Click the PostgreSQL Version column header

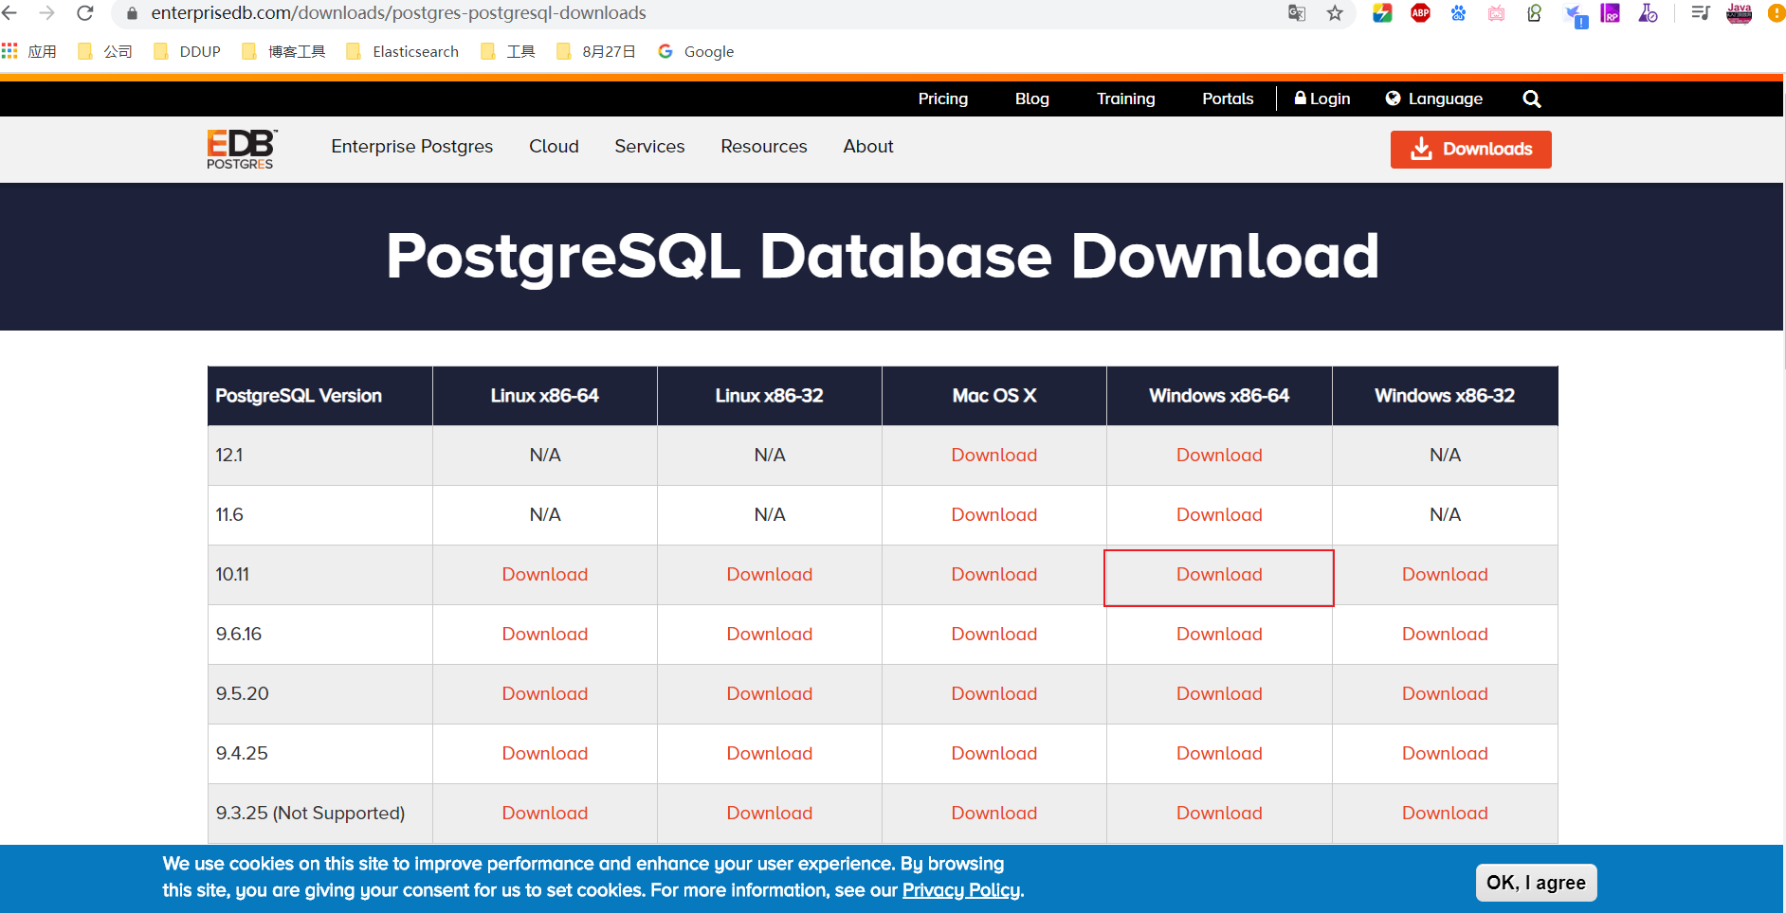[320, 396]
